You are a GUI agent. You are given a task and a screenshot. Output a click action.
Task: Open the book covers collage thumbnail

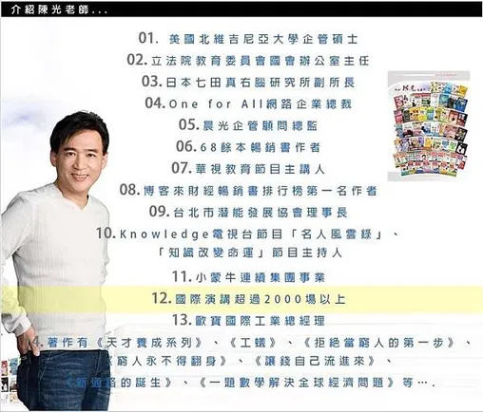[429, 126]
